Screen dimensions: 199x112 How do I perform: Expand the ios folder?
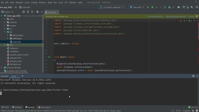pyautogui.click(x=5, y=29)
